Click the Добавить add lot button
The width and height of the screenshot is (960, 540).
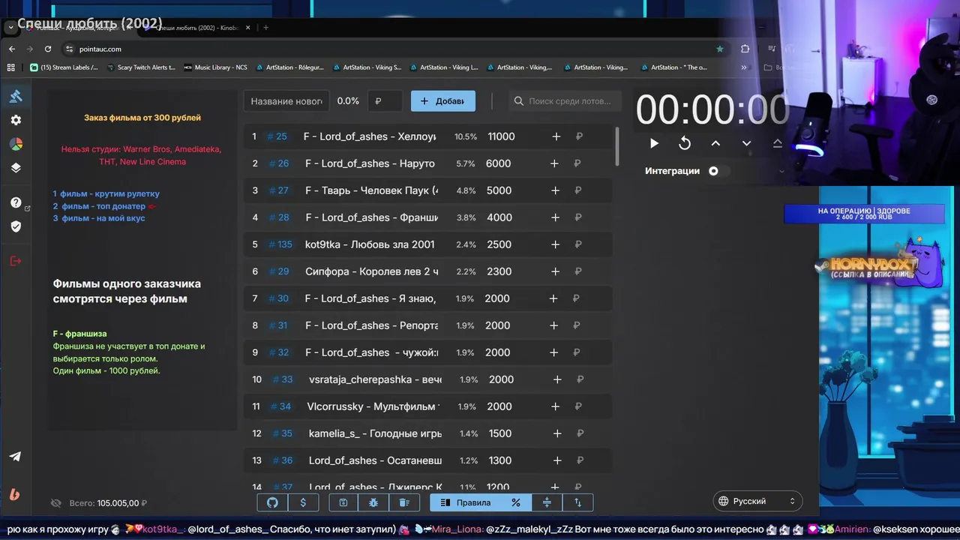(x=443, y=101)
